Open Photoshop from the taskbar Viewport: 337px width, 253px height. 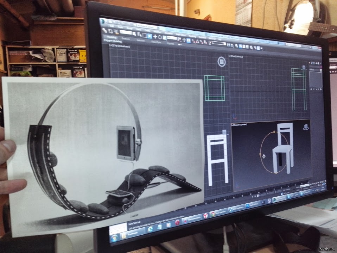tap(248, 205)
